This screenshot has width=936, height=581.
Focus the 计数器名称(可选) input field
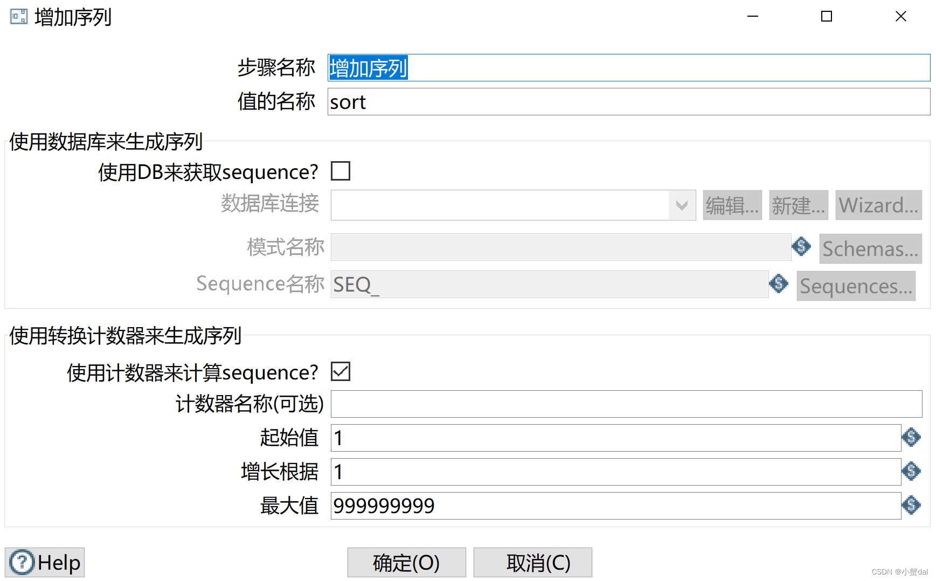pyautogui.click(x=627, y=404)
